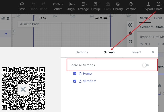Image resolution: width=164 pixels, height=112 pixels.
Task: Close the share dialog
Action: pos(153,52)
